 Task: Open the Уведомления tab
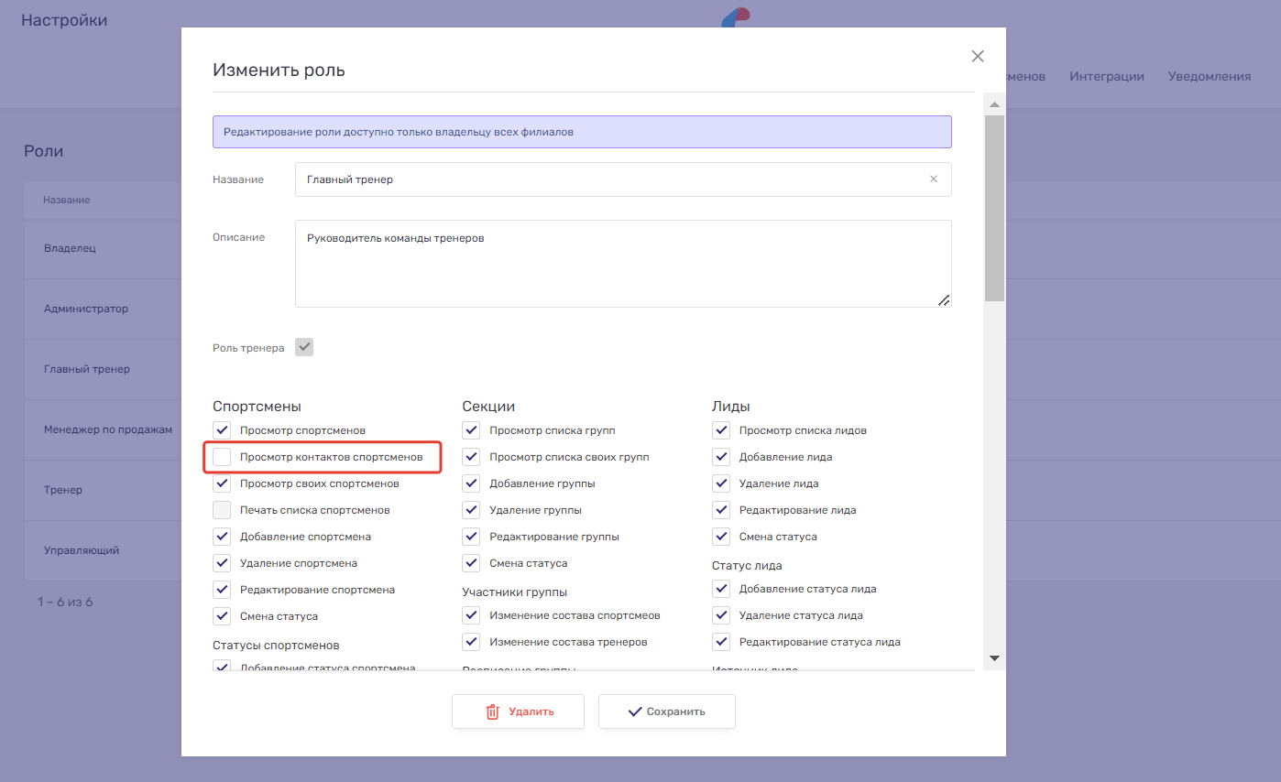(x=1209, y=77)
